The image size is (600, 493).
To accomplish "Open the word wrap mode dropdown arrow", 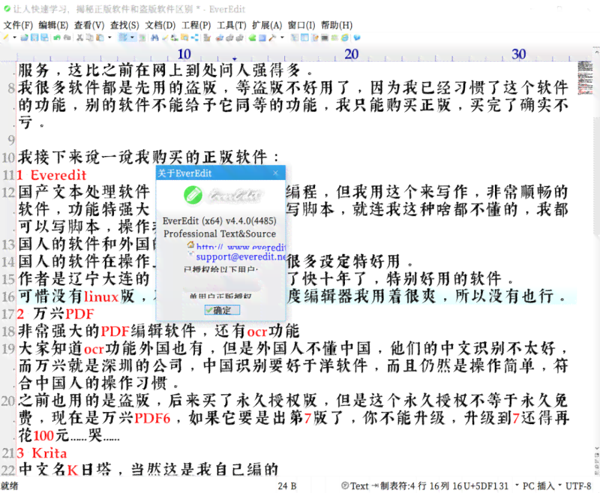I will click(132, 38).
